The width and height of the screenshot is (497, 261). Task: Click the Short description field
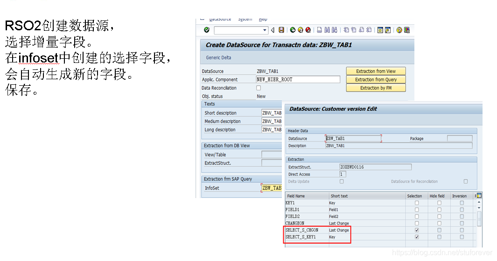pyautogui.click(x=272, y=113)
